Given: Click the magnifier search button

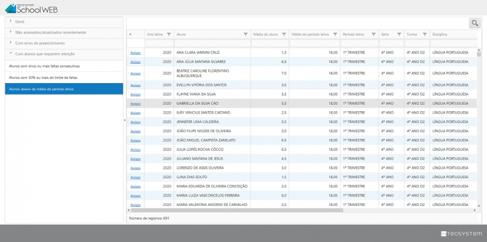Looking at the screenshot, I should (475, 23).
